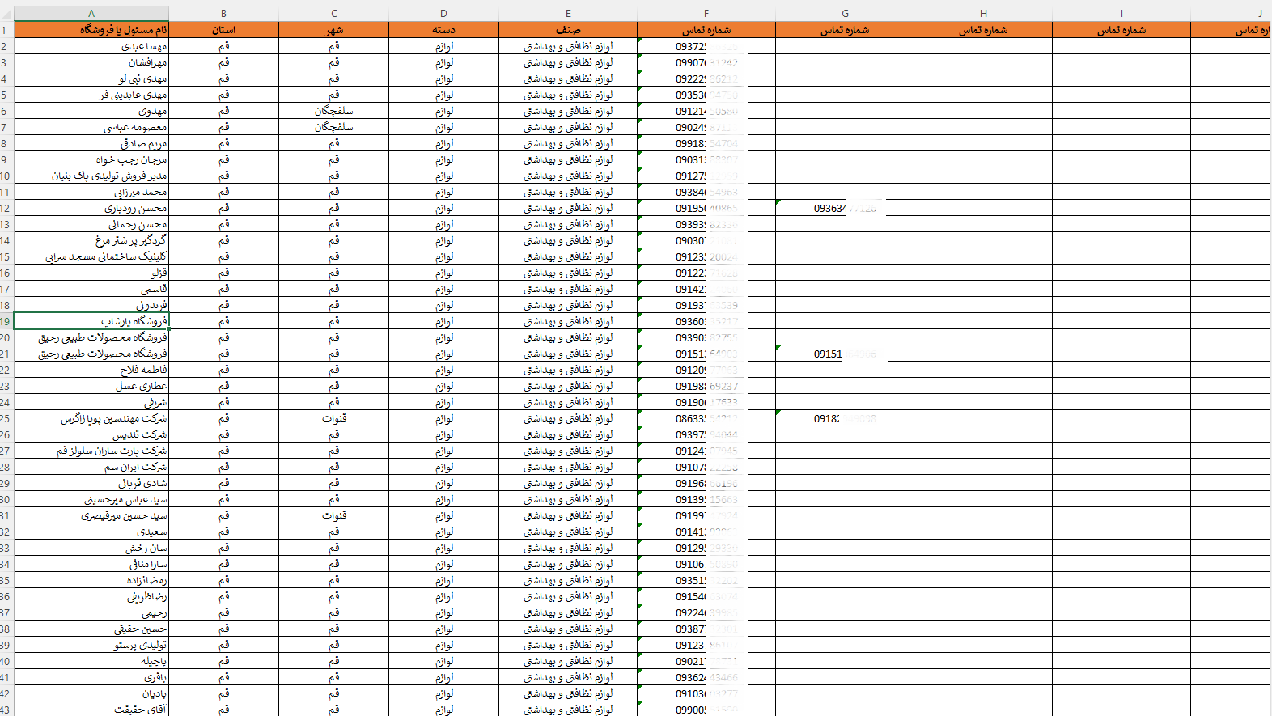The image size is (1272, 716).
Task: Click 'شماره تماس' header in column I
Action: tap(1121, 30)
